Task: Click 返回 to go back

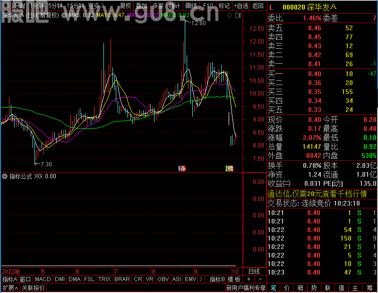Action: pos(258,6)
